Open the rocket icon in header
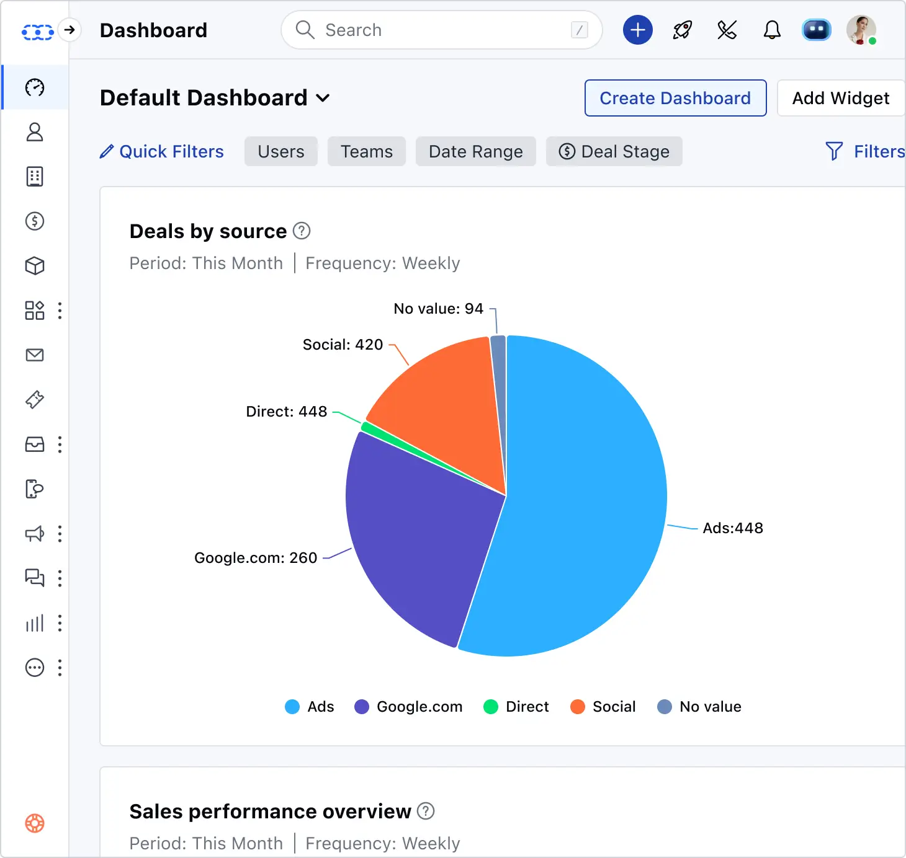Image resolution: width=906 pixels, height=858 pixels. click(x=683, y=30)
